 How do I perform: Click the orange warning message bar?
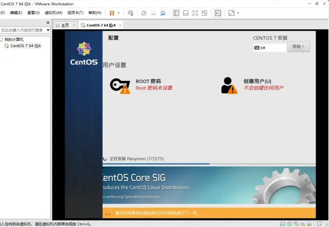[x=209, y=213]
